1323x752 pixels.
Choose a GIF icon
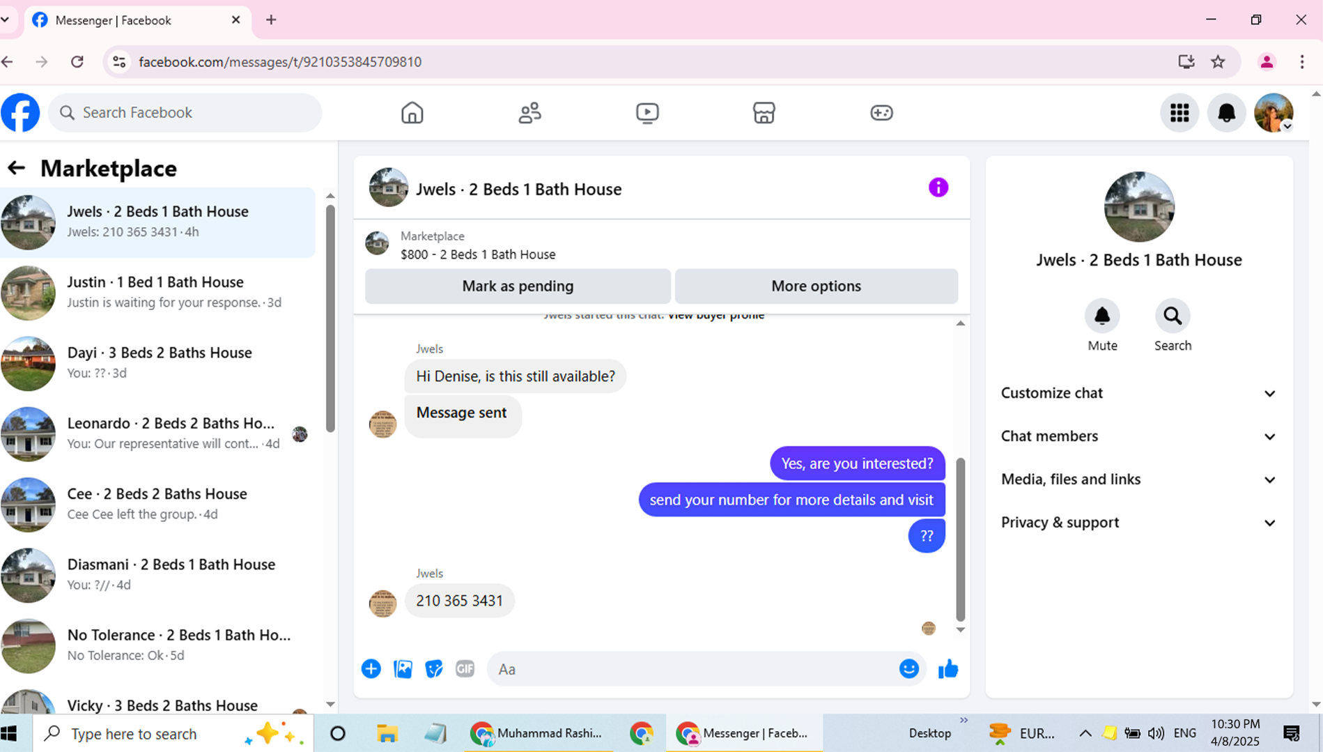[465, 669]
